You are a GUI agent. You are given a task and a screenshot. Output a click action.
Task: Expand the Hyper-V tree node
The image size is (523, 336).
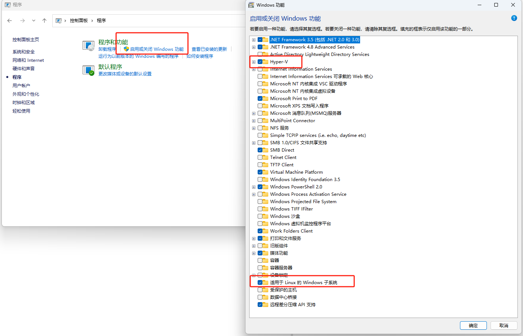point(254,62)
